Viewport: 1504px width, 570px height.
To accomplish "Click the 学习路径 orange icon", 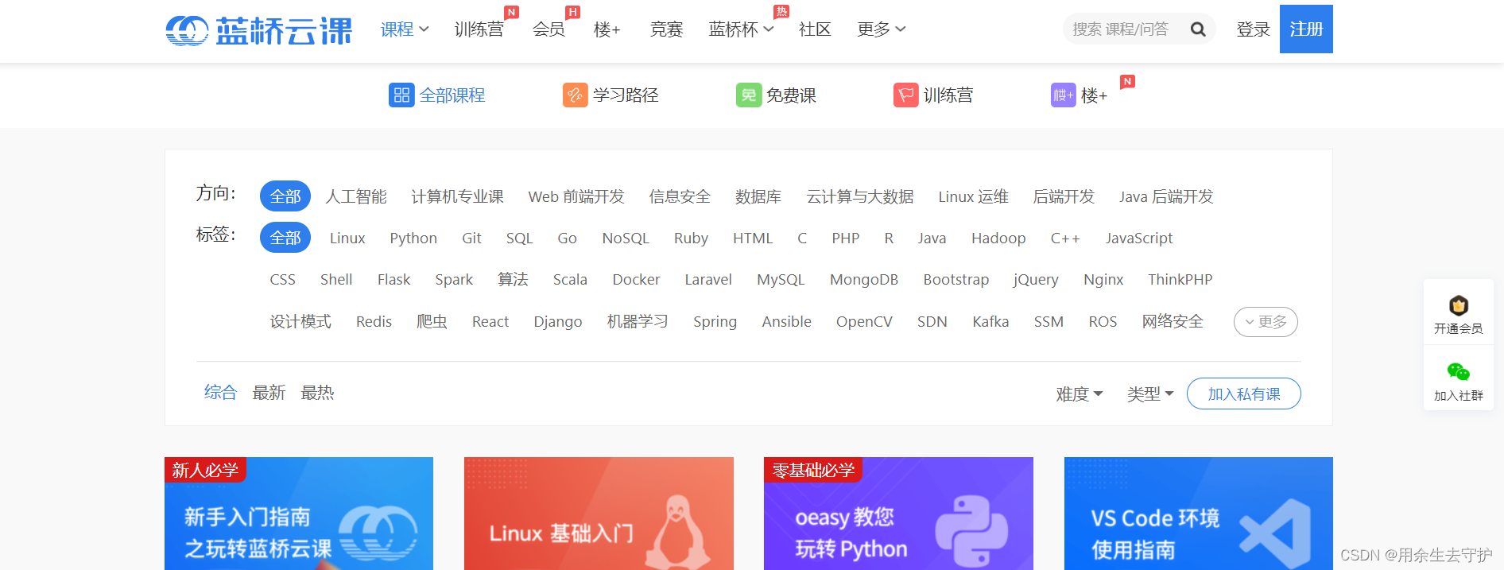I will click(x=575, y=95).
